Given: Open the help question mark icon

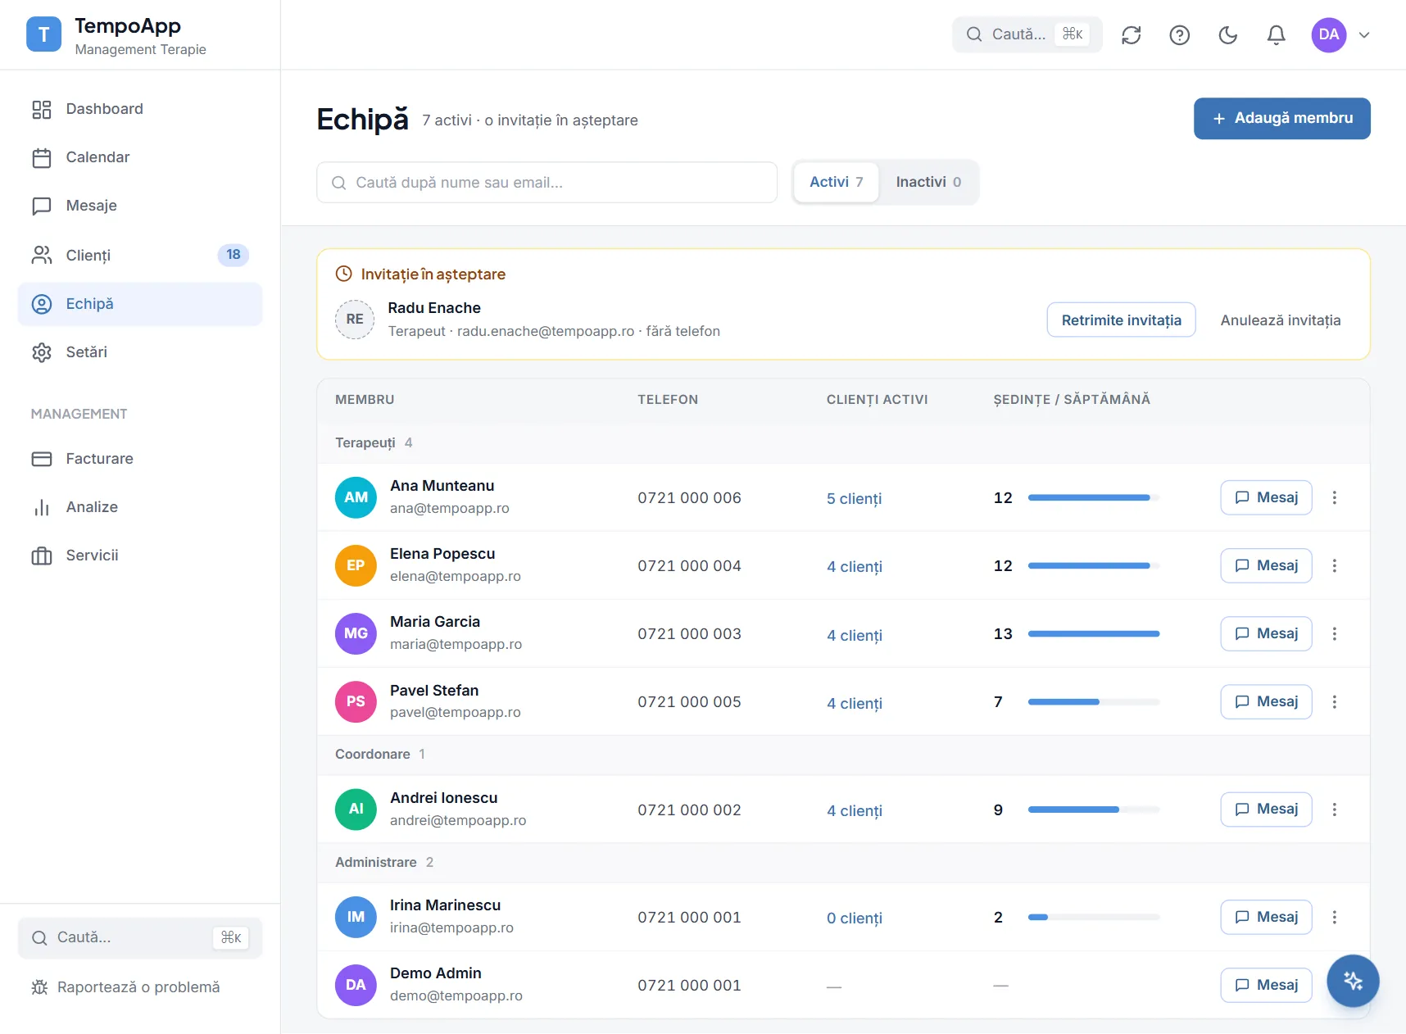Looking at the screenshot, I should 1180,34.
